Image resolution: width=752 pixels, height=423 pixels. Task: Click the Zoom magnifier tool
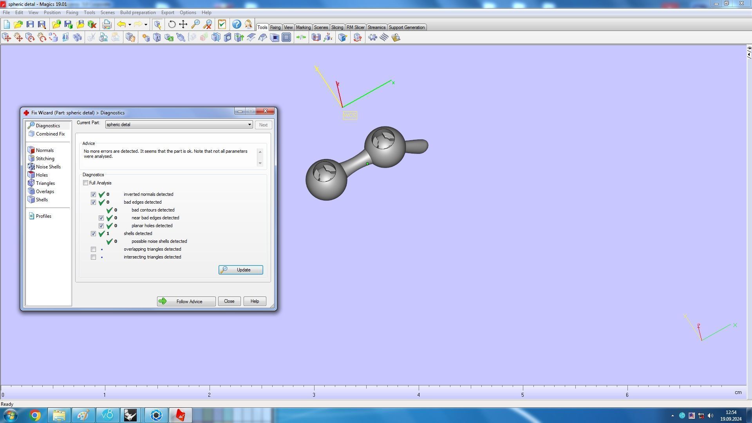pos(195,25)
